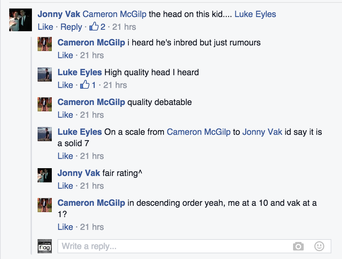Click timestamp on 'i heard he's inbred' reply
The height and width of the screenshot is (259, 342).
pyautogui.click(x=92, y=55)
